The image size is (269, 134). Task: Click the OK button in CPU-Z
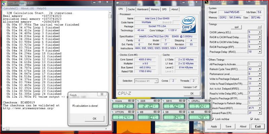(192, 94)
